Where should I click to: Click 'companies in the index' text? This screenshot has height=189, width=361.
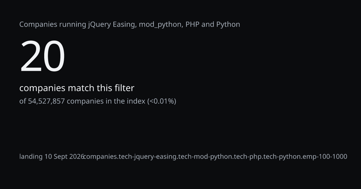pos(106,101)
